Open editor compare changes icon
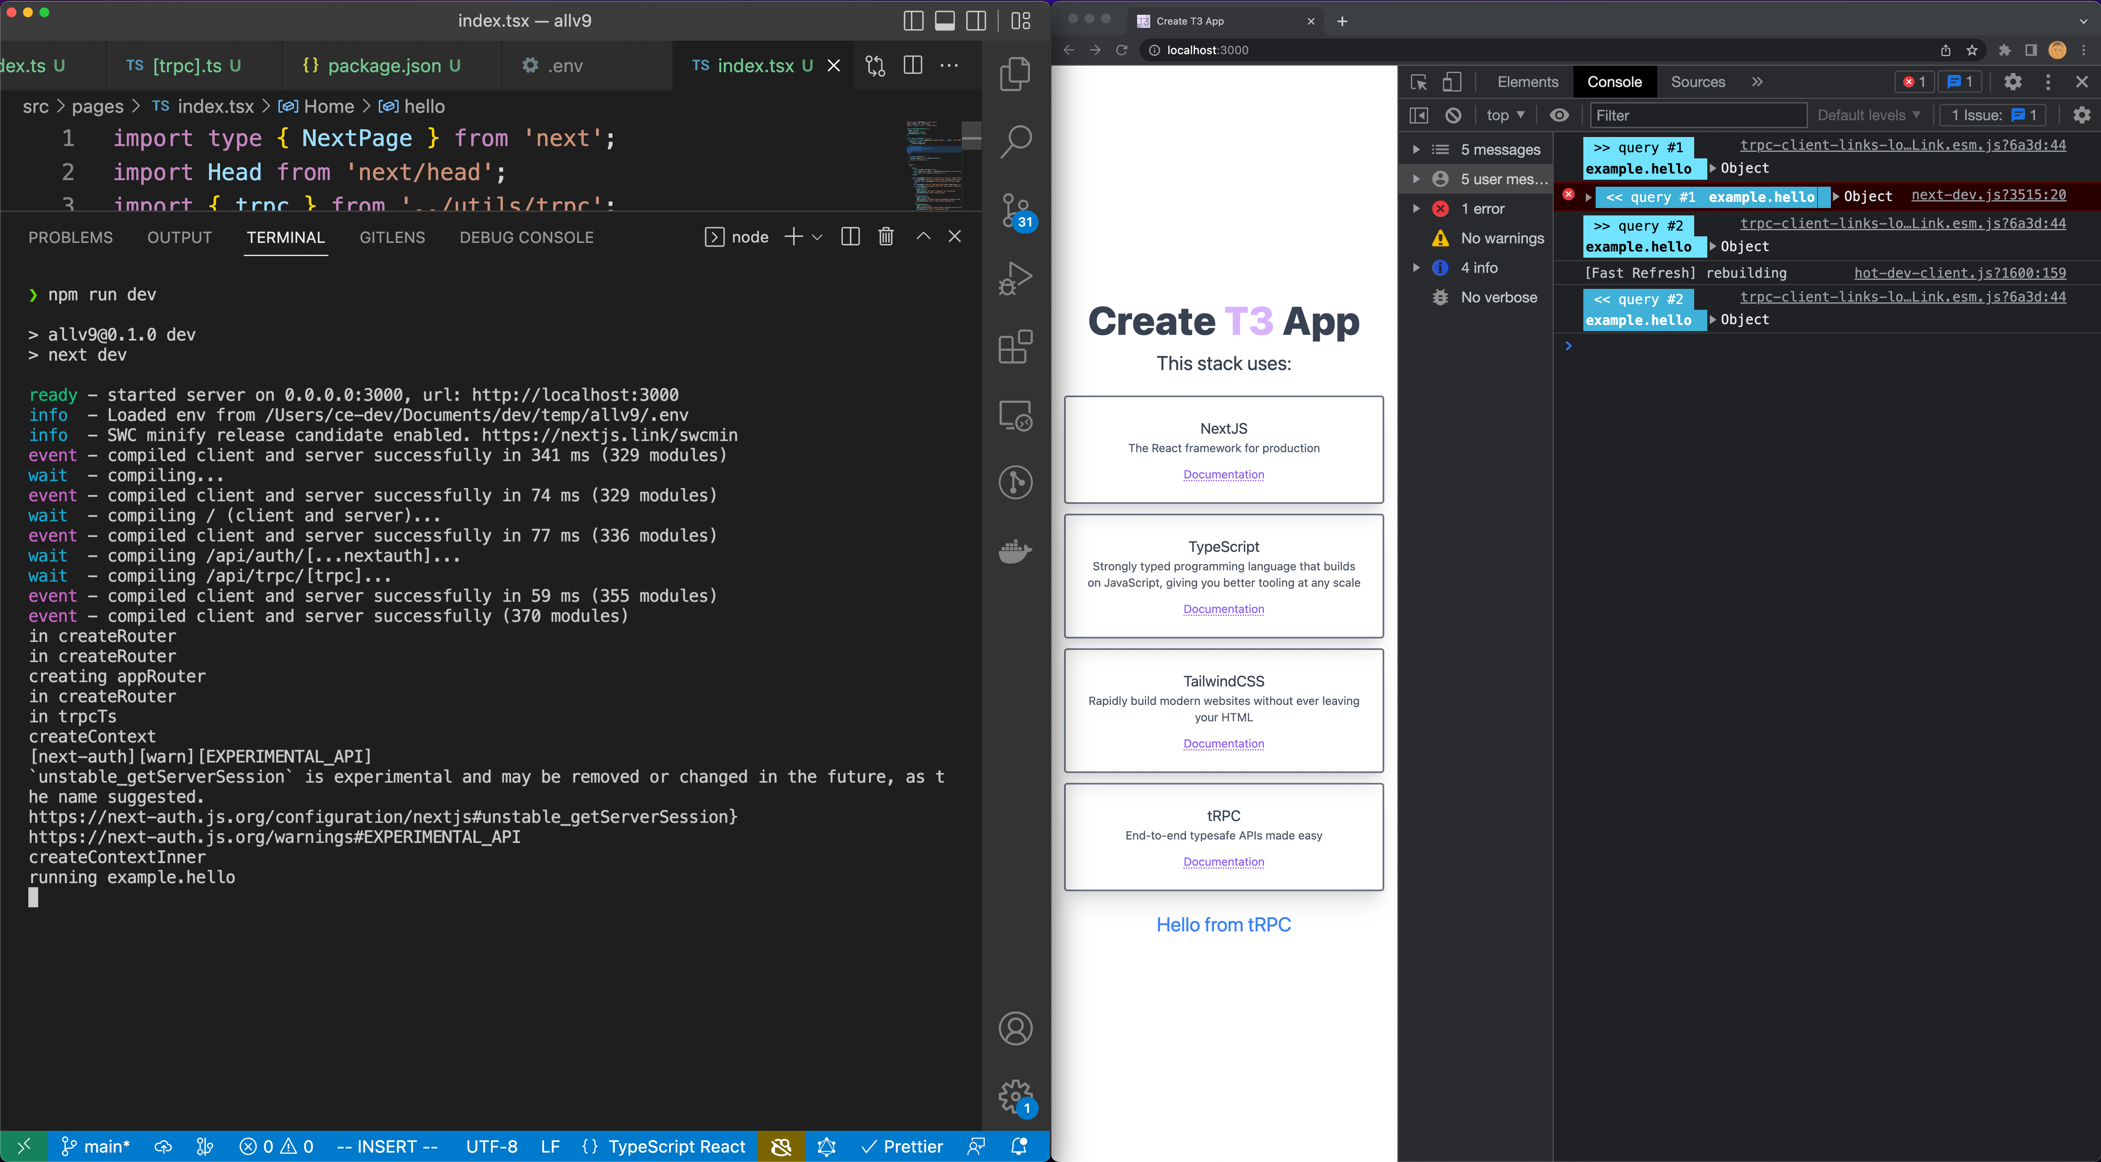The height and width of the screenshot is (1162, 2101). 875,66
